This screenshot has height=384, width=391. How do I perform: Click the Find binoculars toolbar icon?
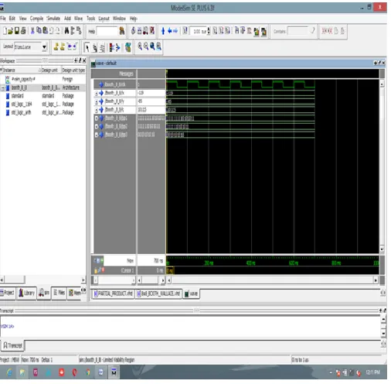66,31
